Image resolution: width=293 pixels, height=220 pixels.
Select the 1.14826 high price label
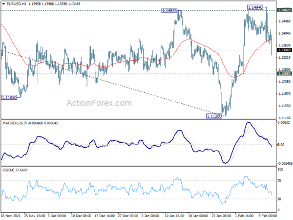(169, 11)
